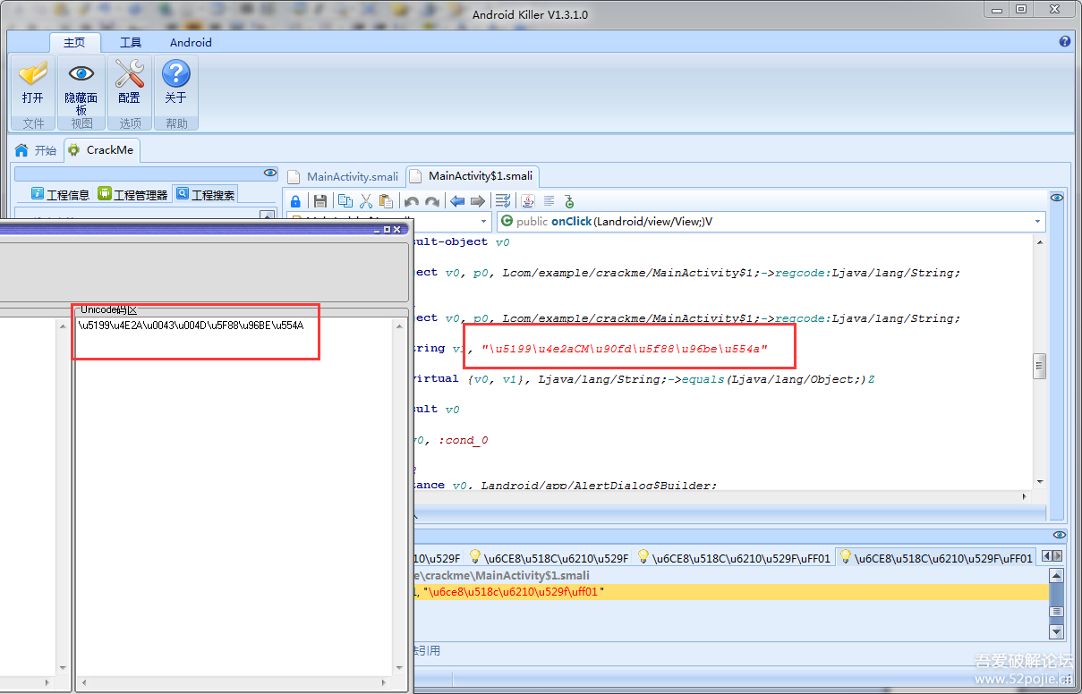Toggle the editor lock icon

pos(296,201)
